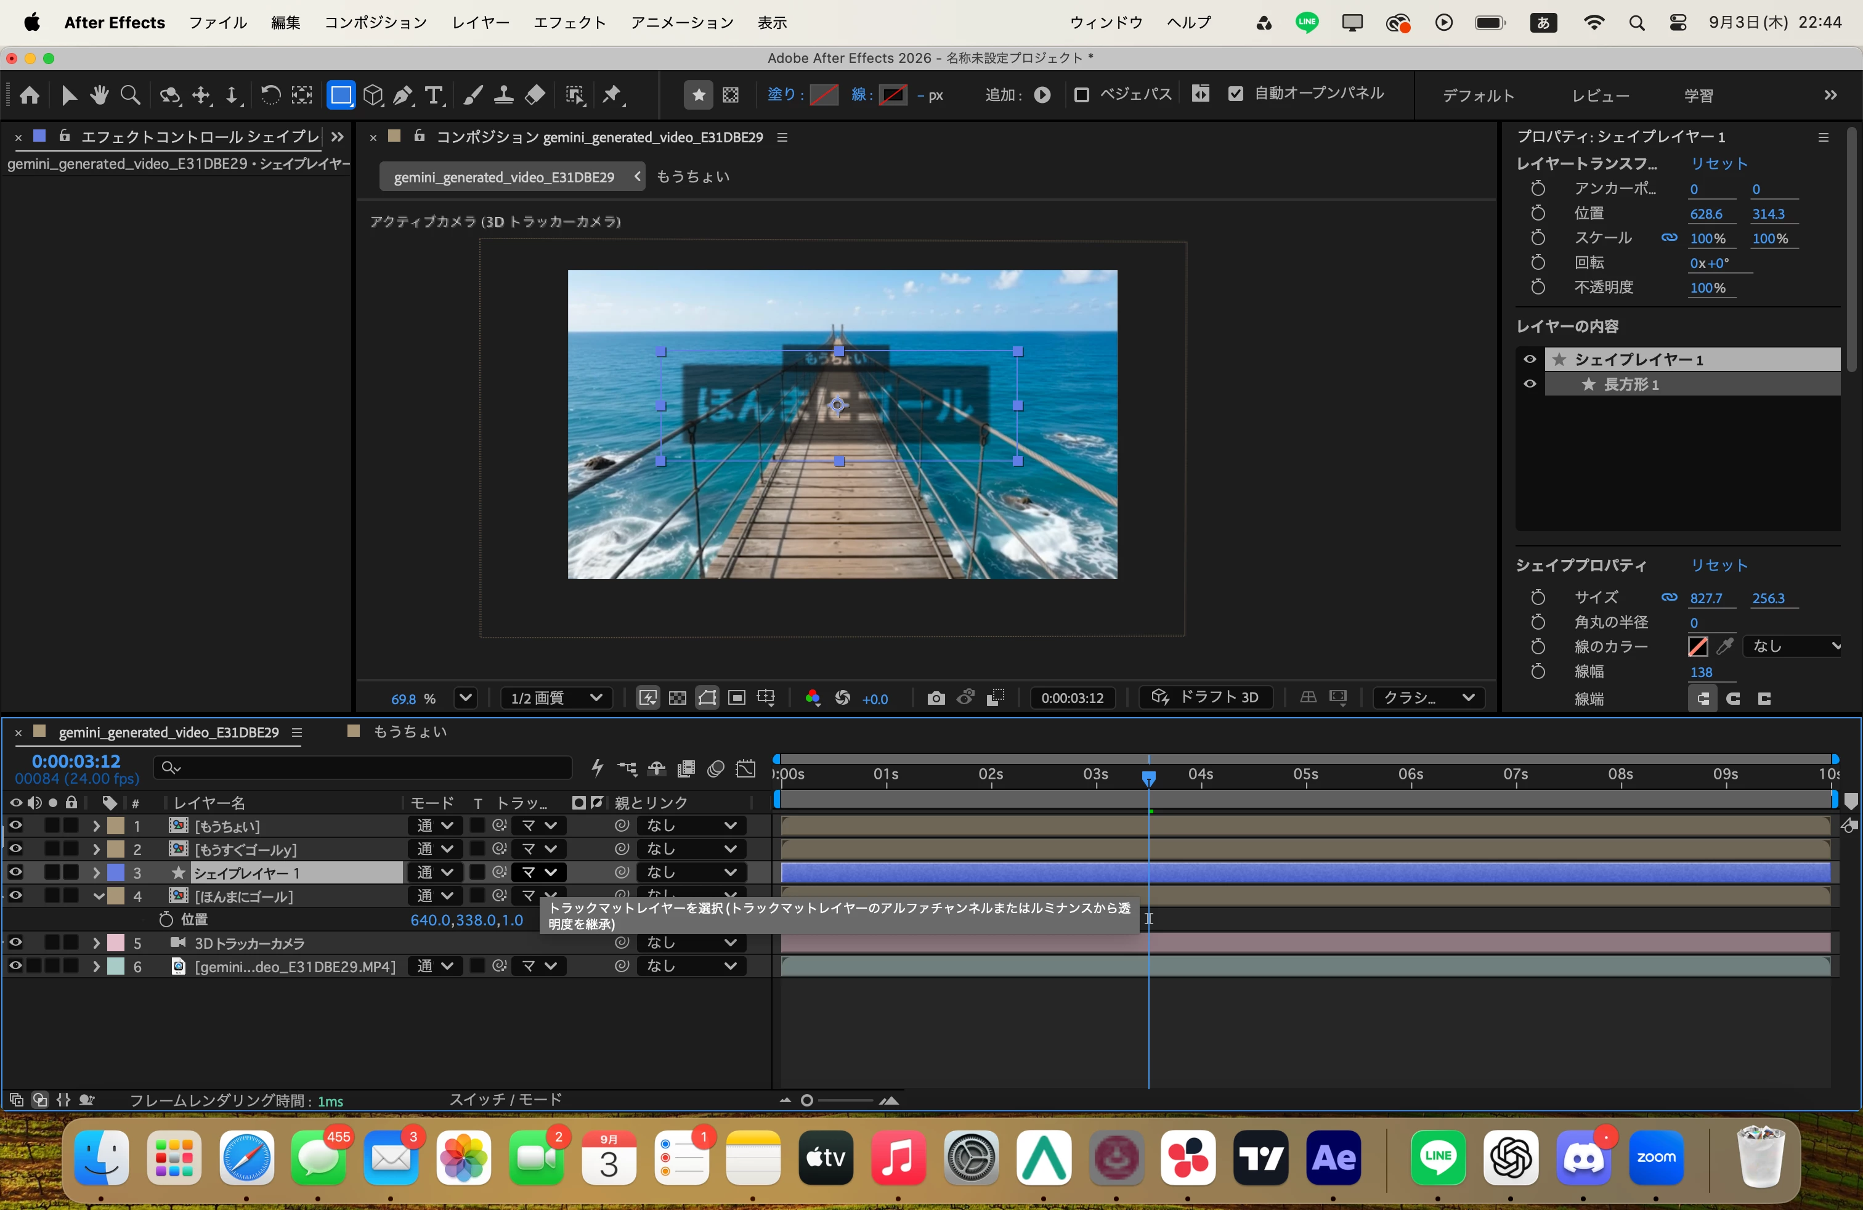1863x1210 pixels.
Task: Open the 1/2画質 resolution dropdown
Action: (555, 698)
